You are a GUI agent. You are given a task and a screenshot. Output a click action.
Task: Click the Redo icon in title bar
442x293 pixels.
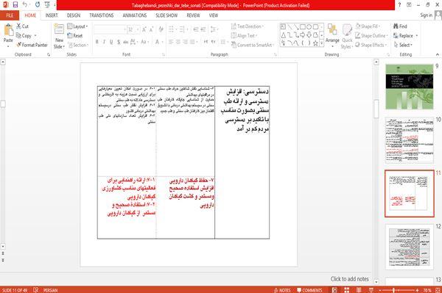38,4
